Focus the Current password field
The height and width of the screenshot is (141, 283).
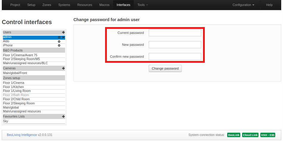click(175, 33)
